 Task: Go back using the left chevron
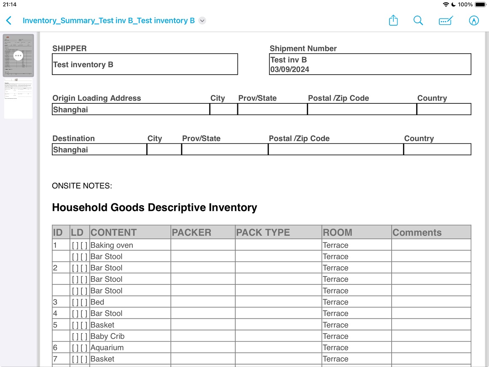click(9, 21)
